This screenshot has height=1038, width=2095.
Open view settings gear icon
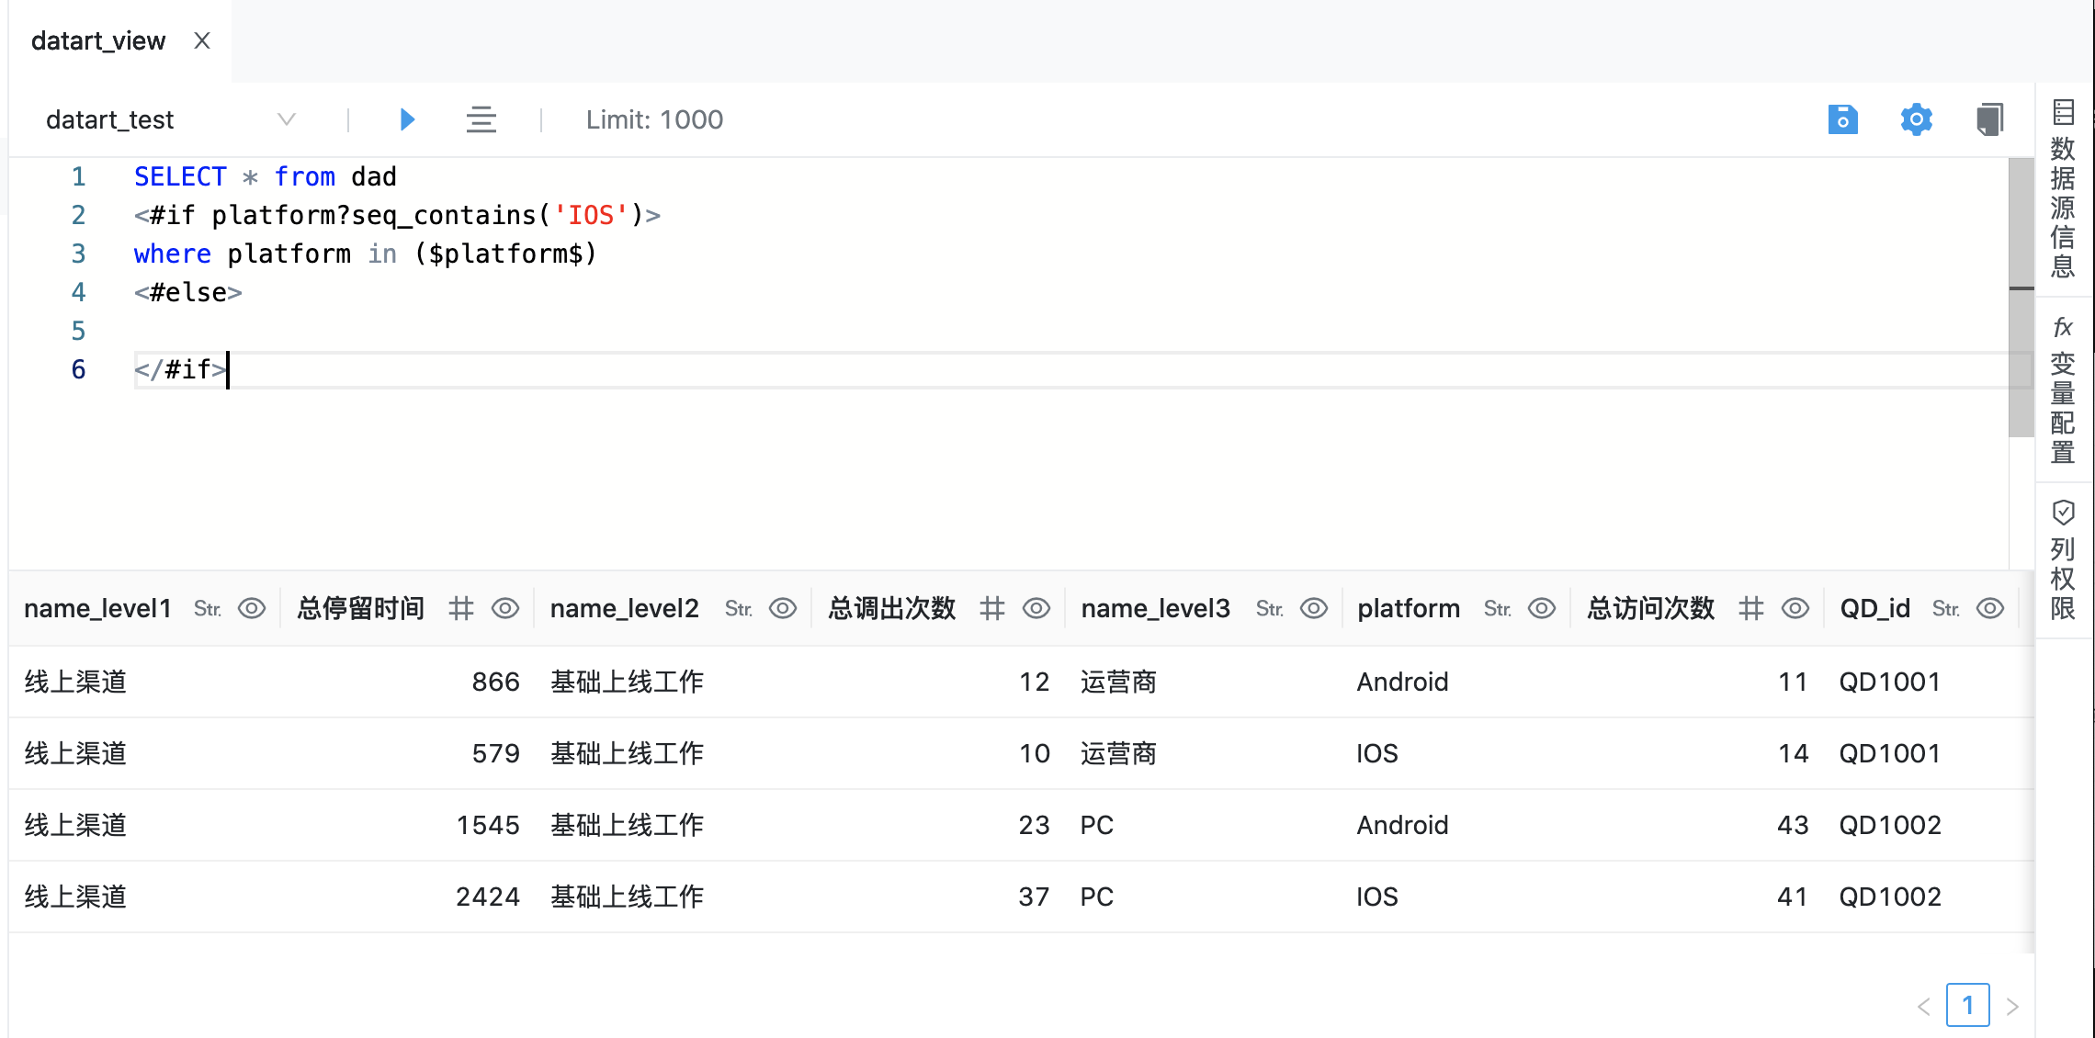click(x=1917, y=119)
